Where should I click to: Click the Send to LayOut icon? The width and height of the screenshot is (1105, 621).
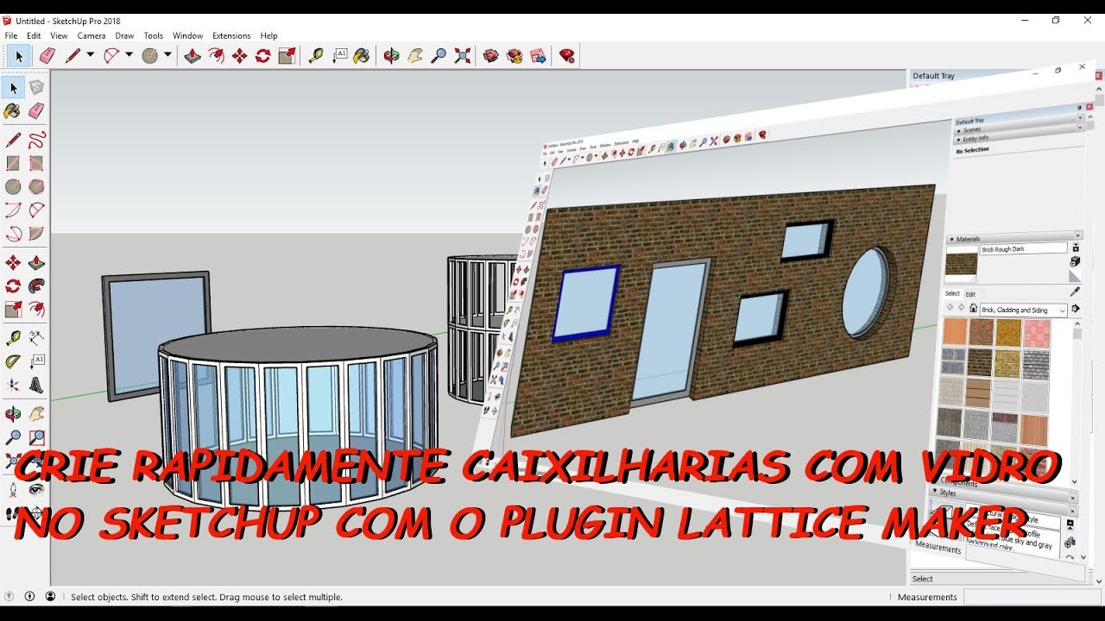[538, 56]
